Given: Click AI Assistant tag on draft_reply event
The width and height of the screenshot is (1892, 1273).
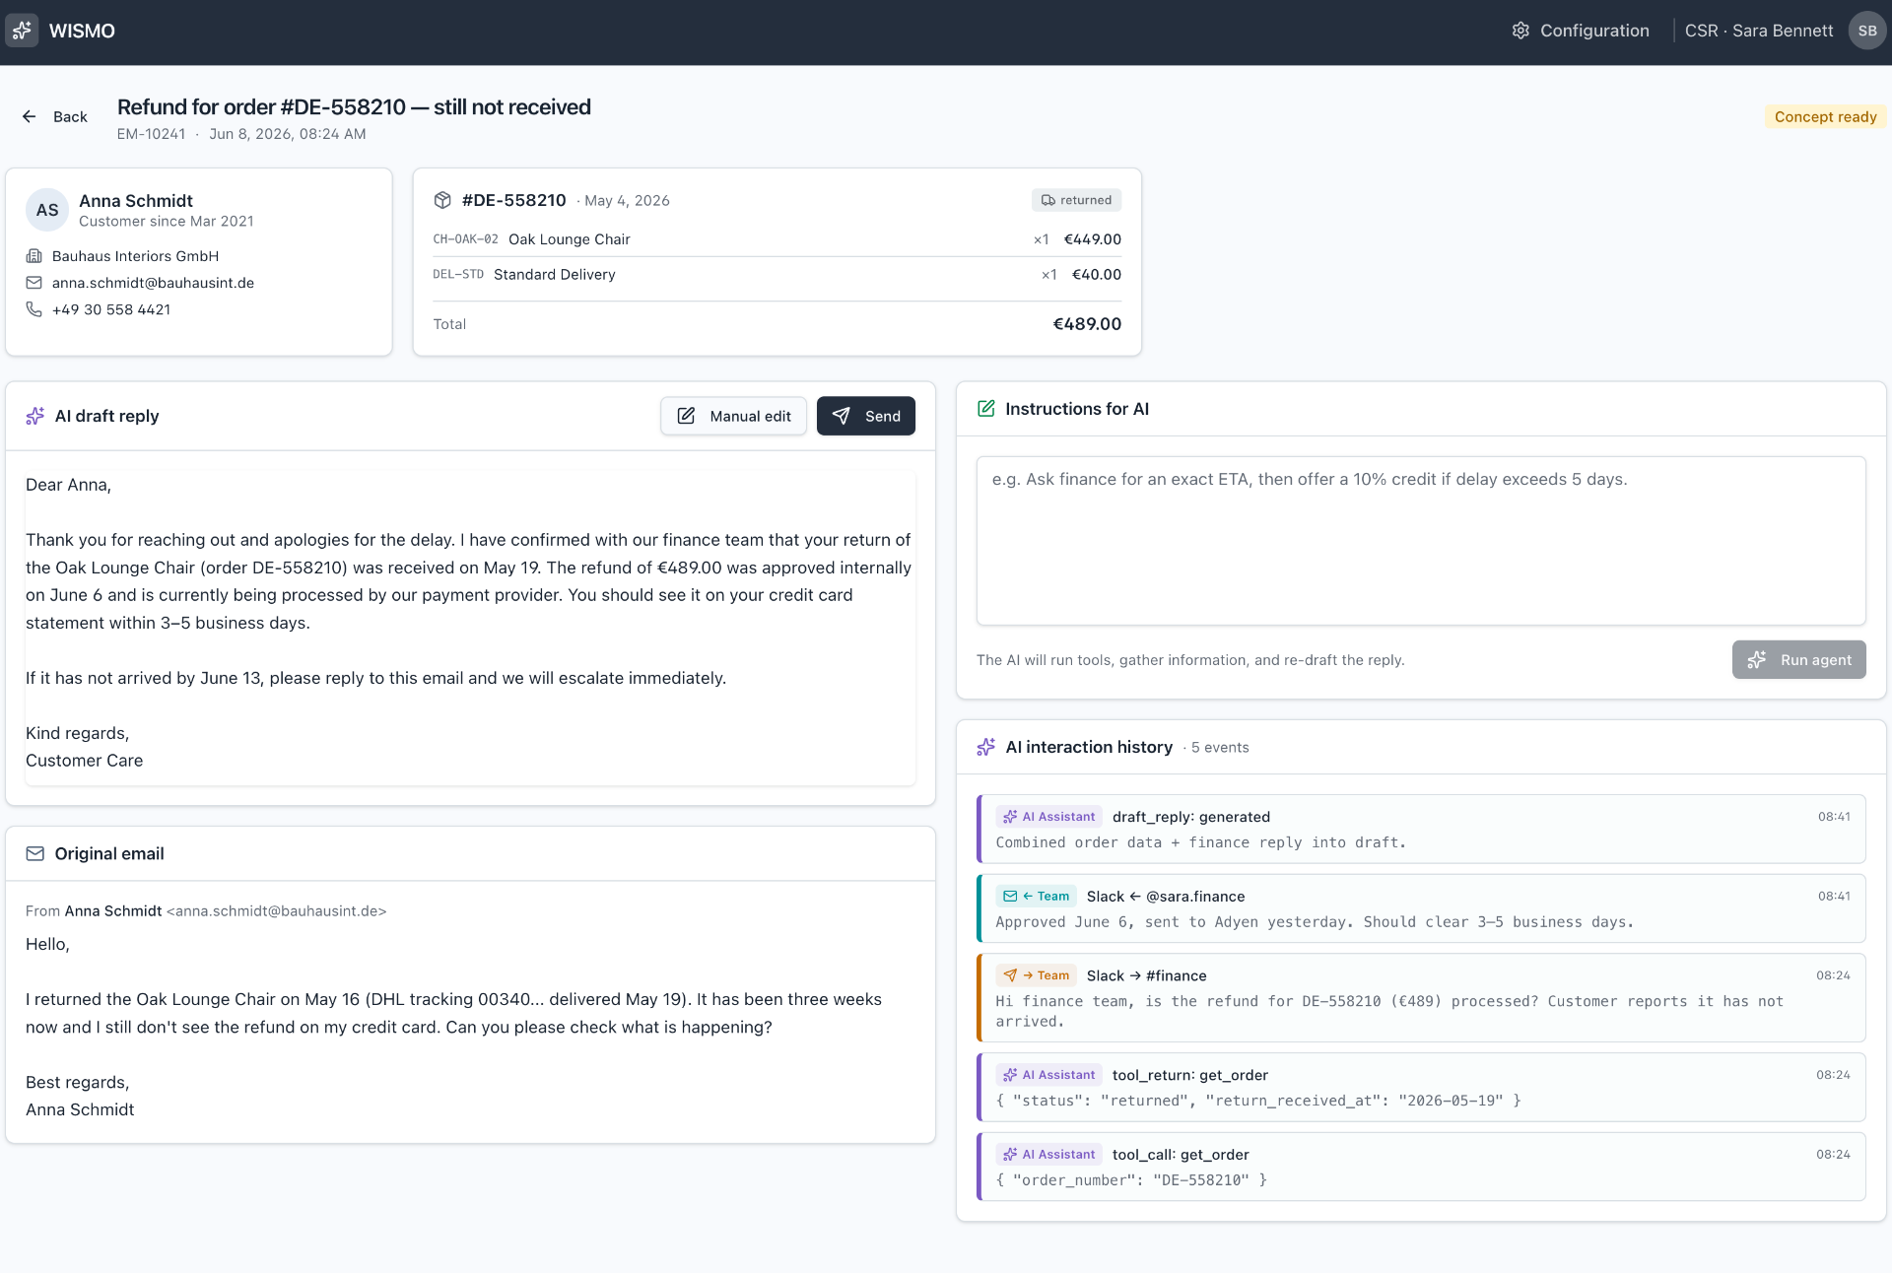Looking at the screenshot, I should [x=1048, y=817].
